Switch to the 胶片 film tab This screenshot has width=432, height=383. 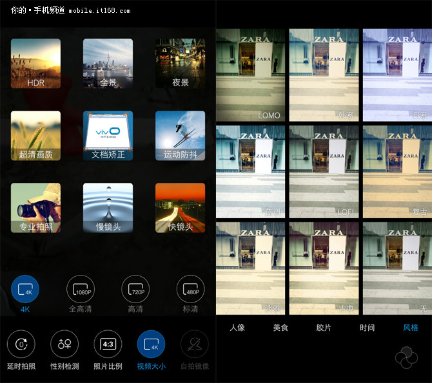[324, 328]
